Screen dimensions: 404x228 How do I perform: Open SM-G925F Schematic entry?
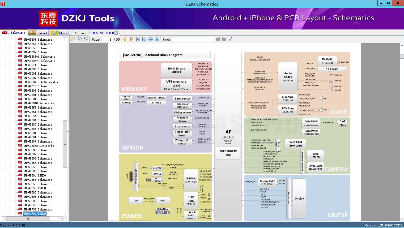[x=38, y=107]
